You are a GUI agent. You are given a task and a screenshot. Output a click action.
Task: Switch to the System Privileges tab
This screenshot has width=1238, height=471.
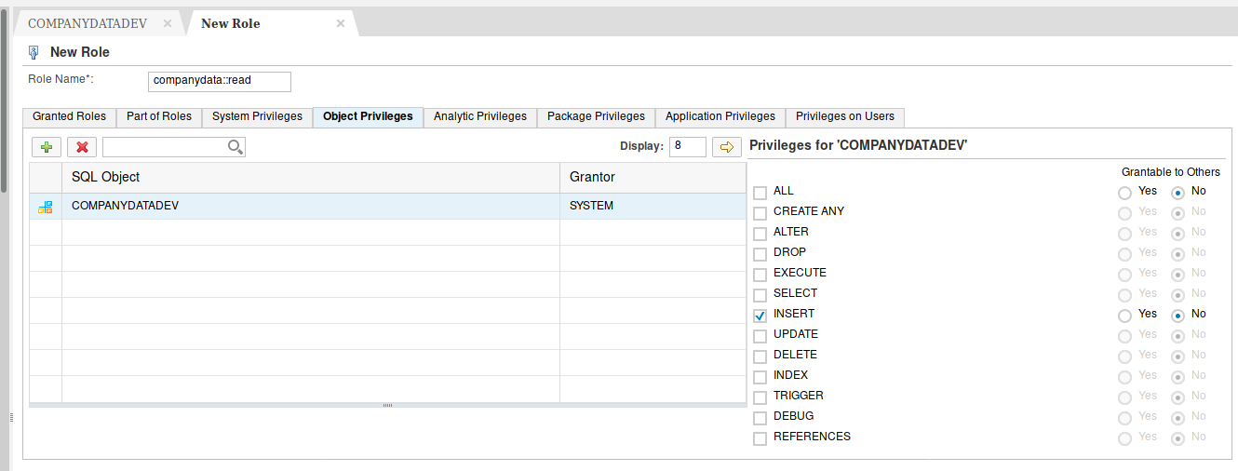(x=257, y=116)
